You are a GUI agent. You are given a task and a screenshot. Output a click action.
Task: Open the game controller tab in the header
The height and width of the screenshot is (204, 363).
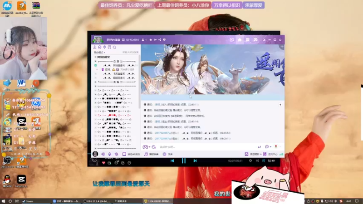point(255,40)
